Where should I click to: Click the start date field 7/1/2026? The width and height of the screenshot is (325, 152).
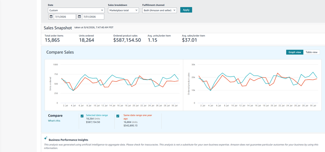tap(65, 17)
